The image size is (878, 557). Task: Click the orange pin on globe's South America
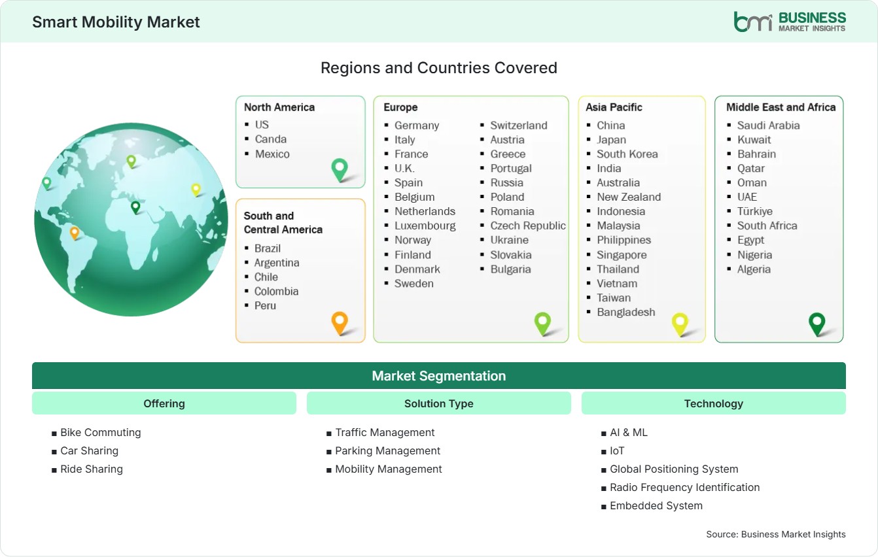pos(75,233)
